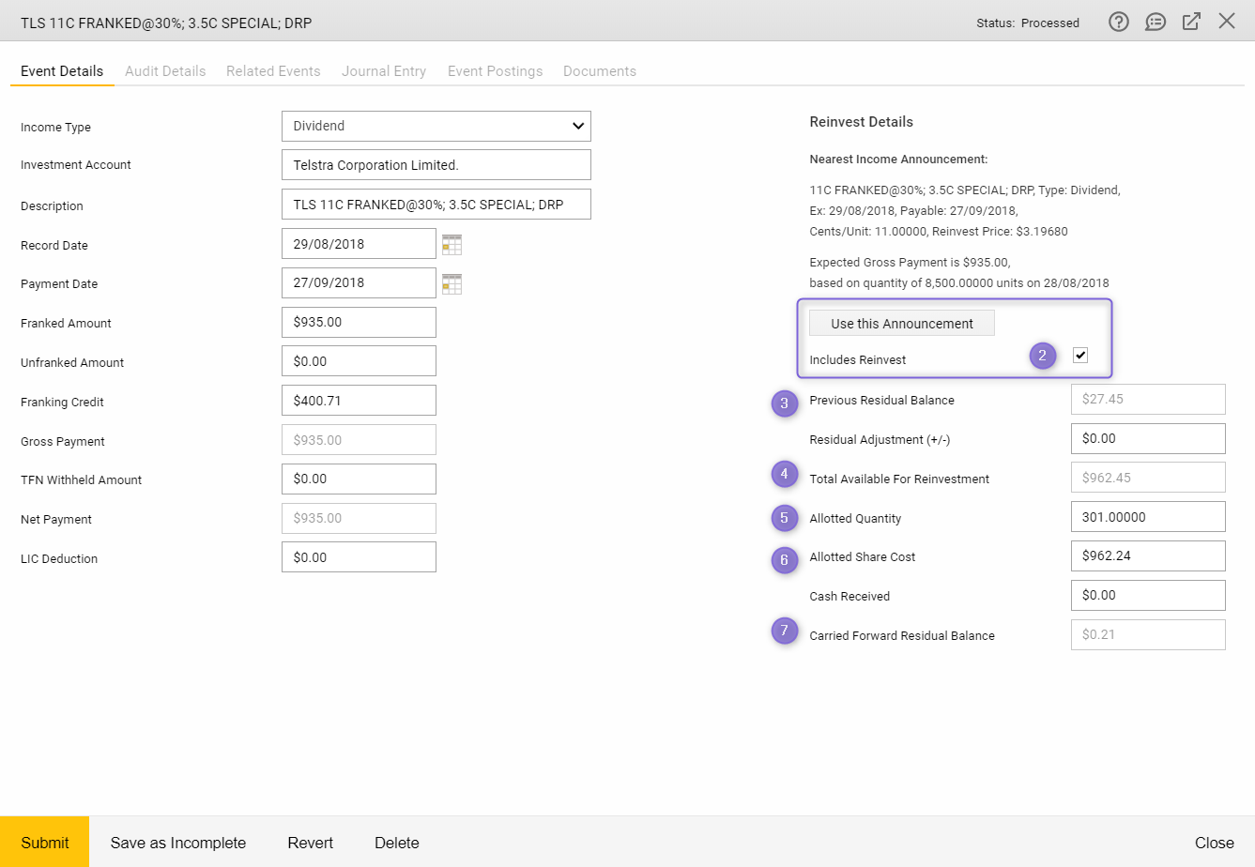The width and height of the screenshot is (1255, 867).
Task: Click 'Cents/Unit: 11.00000, Reinvest Price' line
Action: pos(939,232)
